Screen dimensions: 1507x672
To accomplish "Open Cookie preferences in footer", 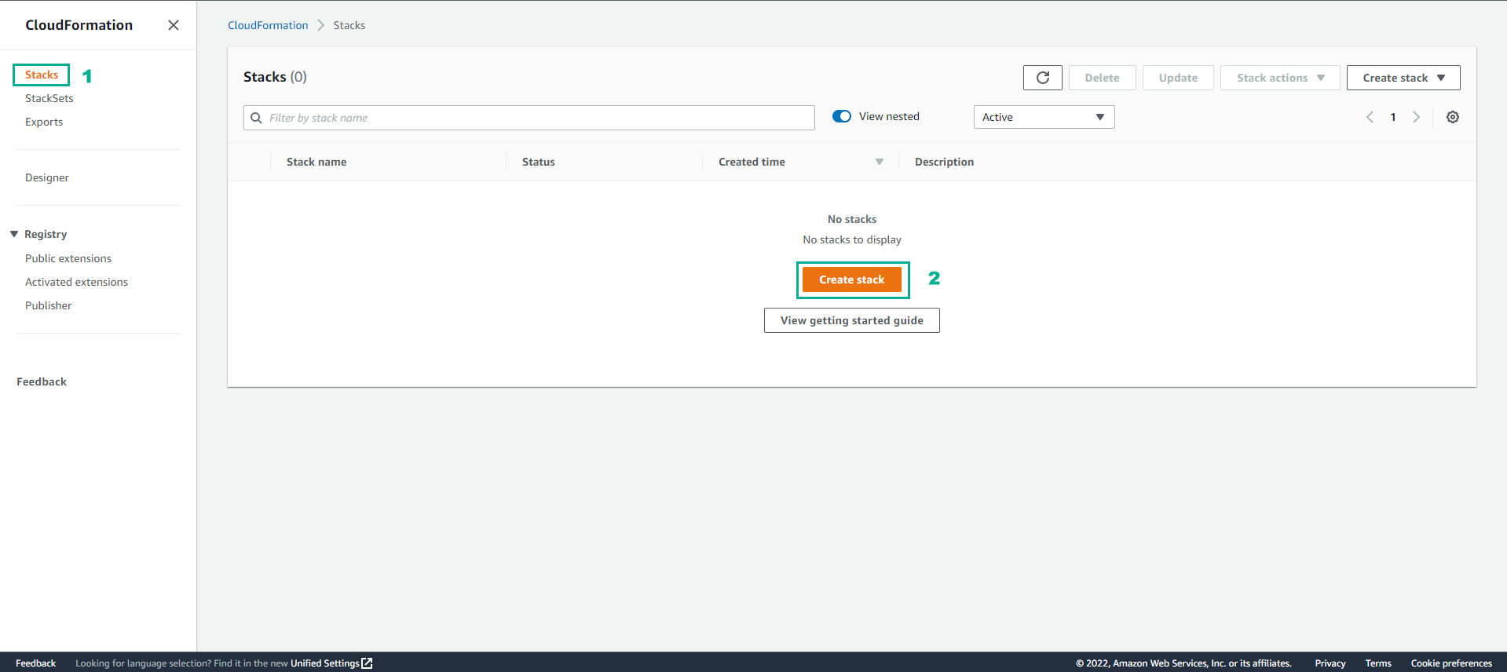I will [x=1451, y=663].
